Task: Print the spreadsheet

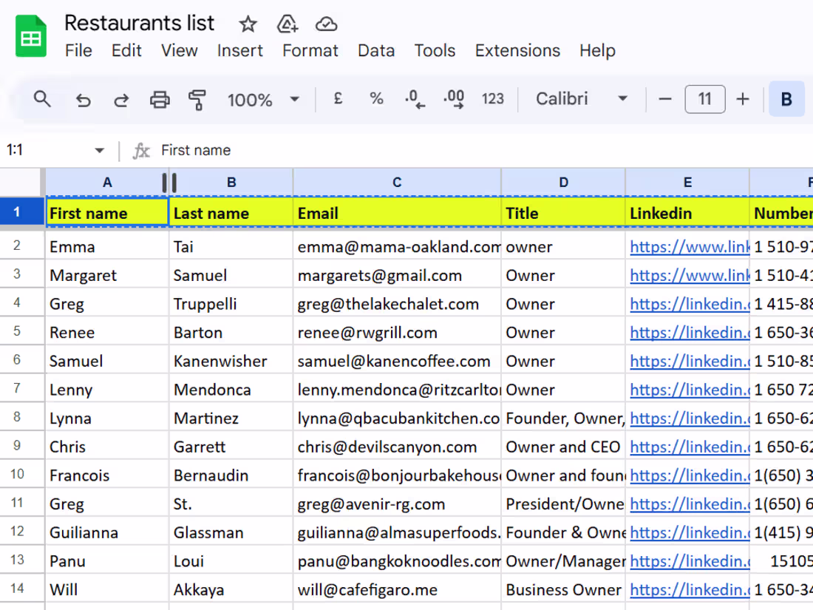Action: pos(160,99)
